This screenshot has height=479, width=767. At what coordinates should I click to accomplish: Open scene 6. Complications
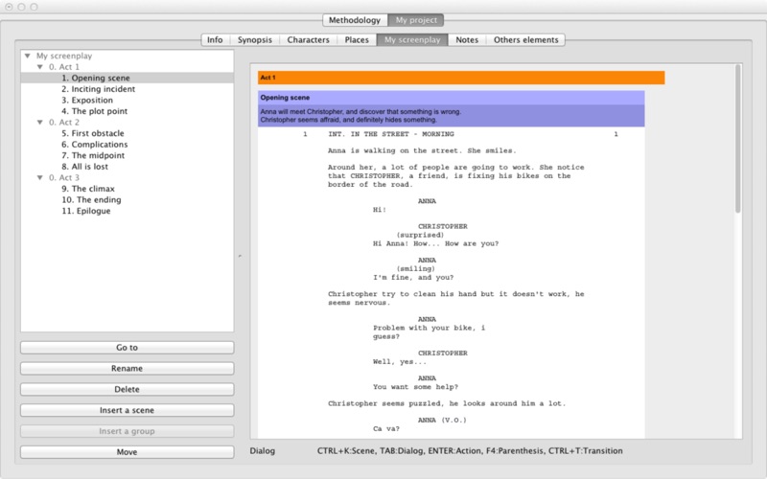(x=94, y=145)
